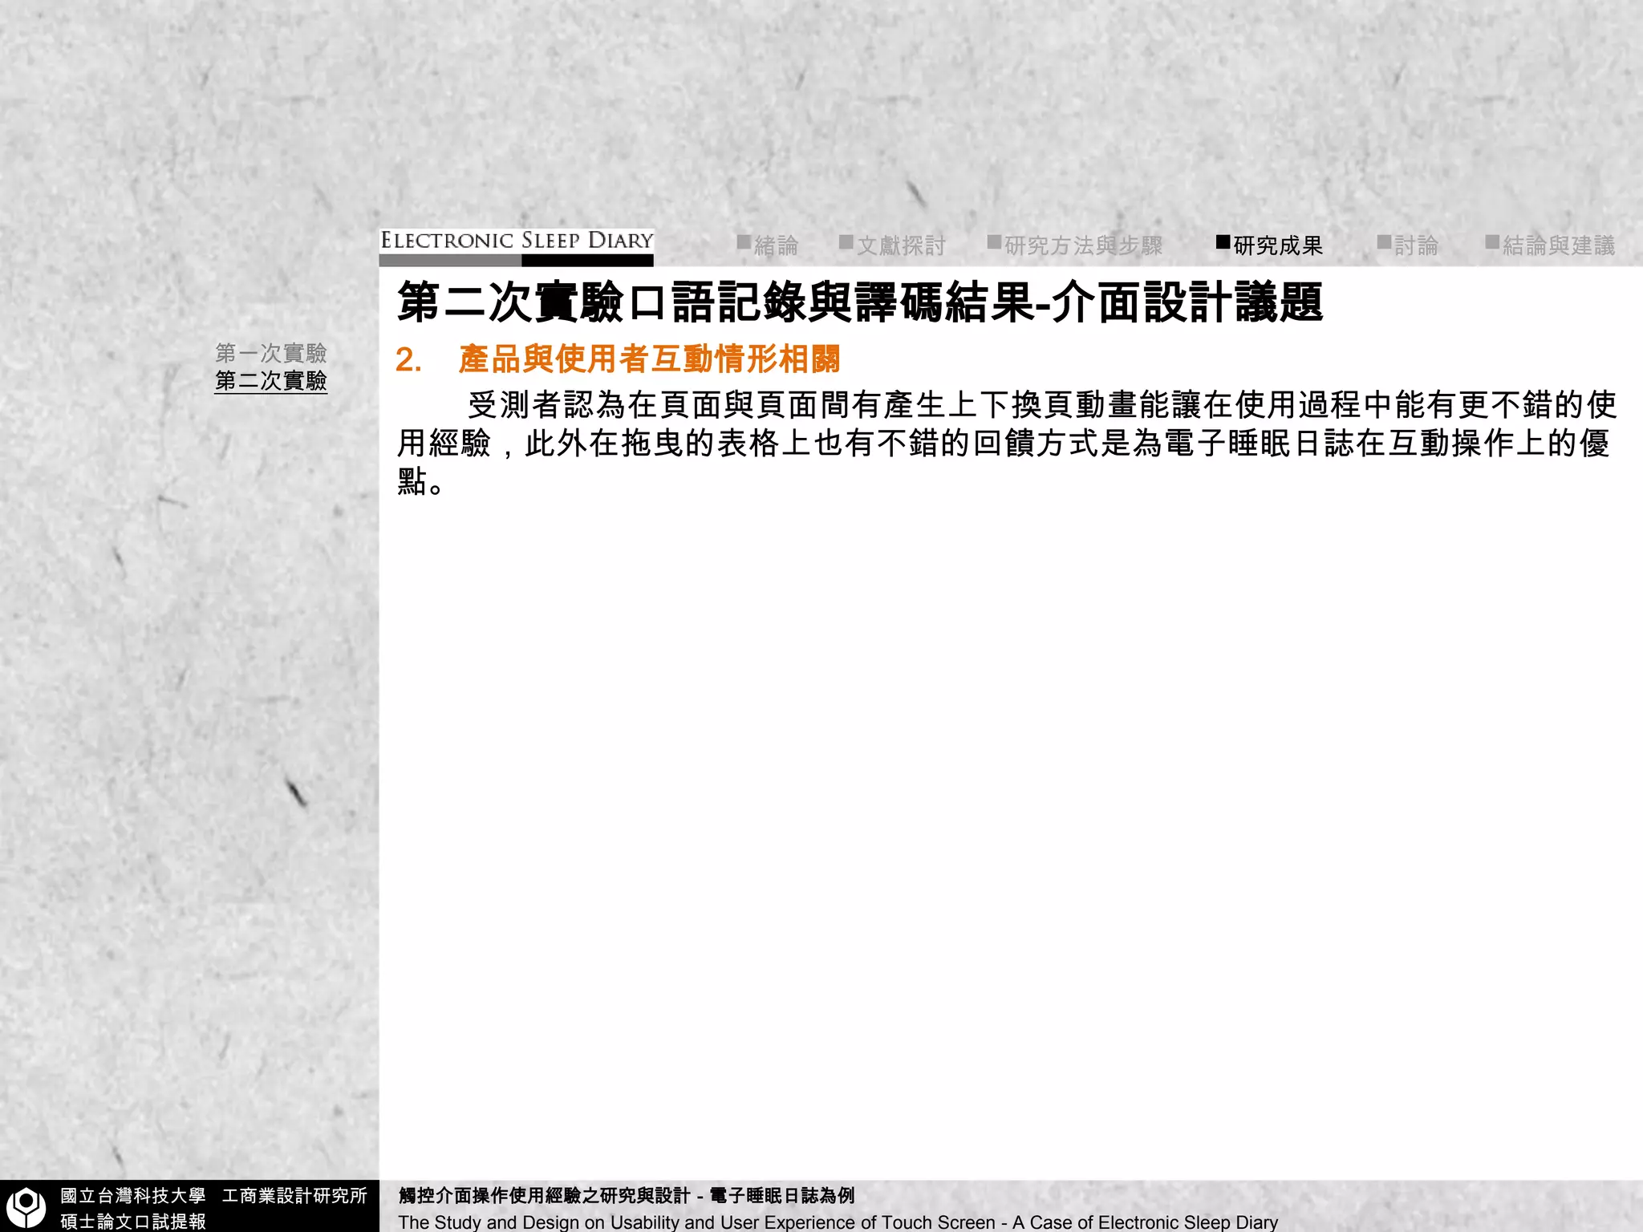Click the university emblem icon
Image resolution: width=1643 pixels, height=1232 pixels.
[26, 1208]
